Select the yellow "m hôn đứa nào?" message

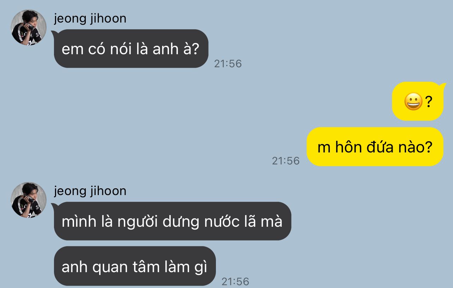tap(375, 147)
